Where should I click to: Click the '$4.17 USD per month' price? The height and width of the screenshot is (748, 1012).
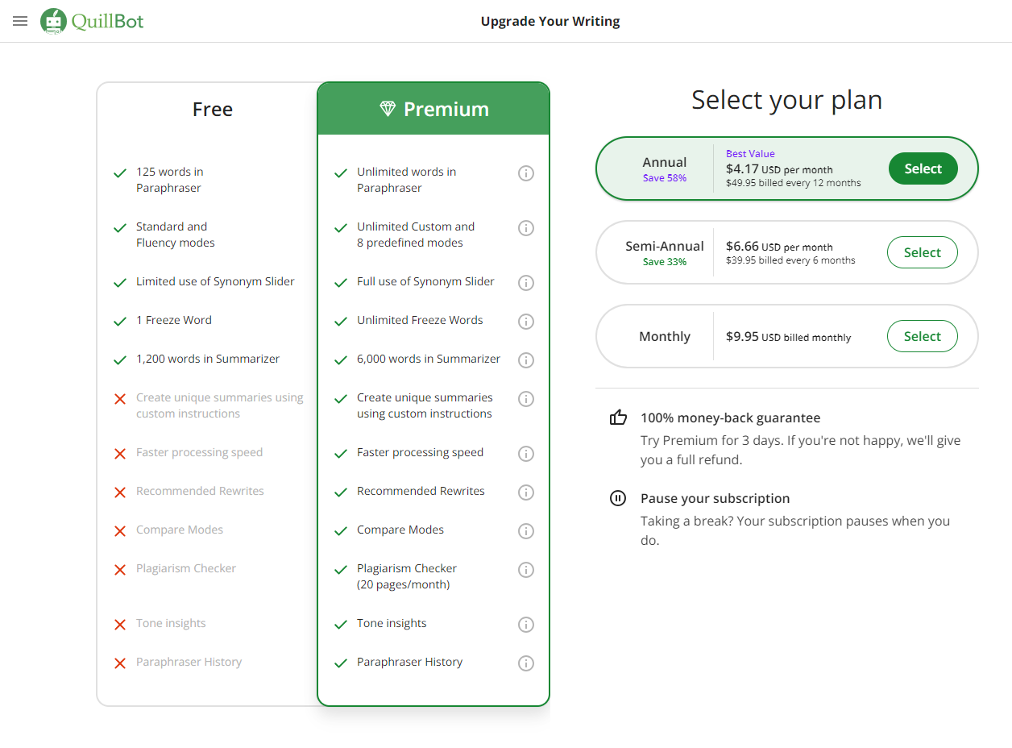point(779,169)
